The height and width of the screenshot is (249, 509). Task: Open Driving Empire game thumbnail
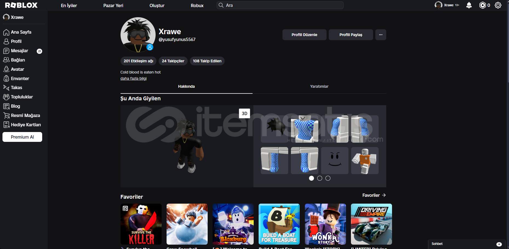[371, 224]
